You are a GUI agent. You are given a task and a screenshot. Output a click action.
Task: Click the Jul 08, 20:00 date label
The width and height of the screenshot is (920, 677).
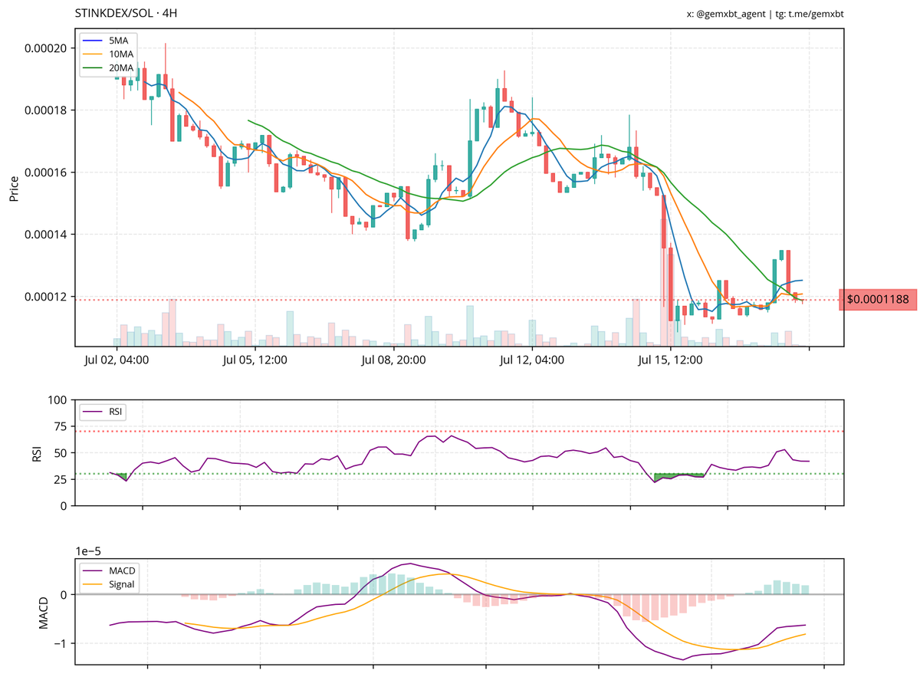(x=393, y=359)
